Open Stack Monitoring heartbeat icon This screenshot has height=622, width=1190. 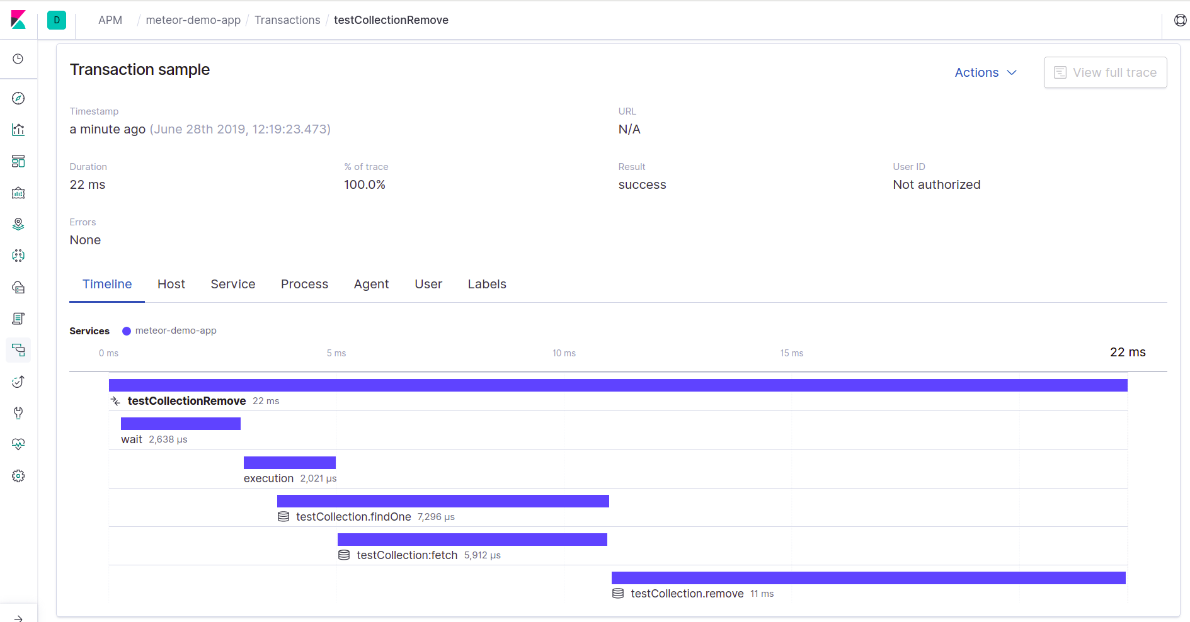[x=18, y=444]
